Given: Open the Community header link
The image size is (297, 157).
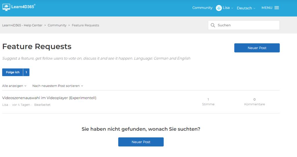Looking at the screenshot, I should pyautogui.click(x=202, y=8).
